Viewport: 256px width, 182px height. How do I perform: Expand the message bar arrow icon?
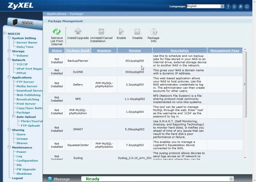point(231,179)
